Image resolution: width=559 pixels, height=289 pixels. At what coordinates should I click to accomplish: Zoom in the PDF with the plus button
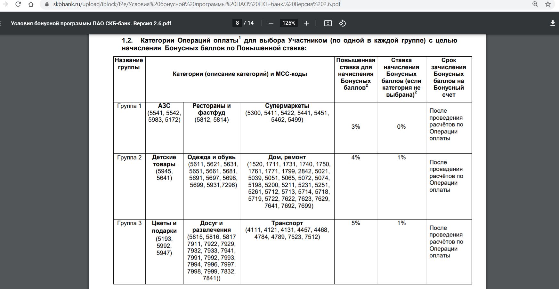306,23
